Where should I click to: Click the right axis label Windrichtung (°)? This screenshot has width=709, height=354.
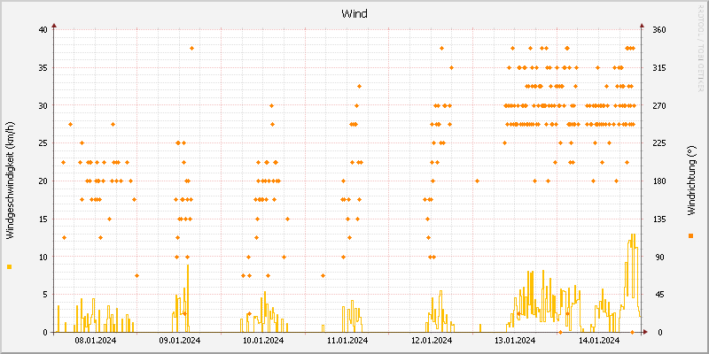tap(690, 181)
